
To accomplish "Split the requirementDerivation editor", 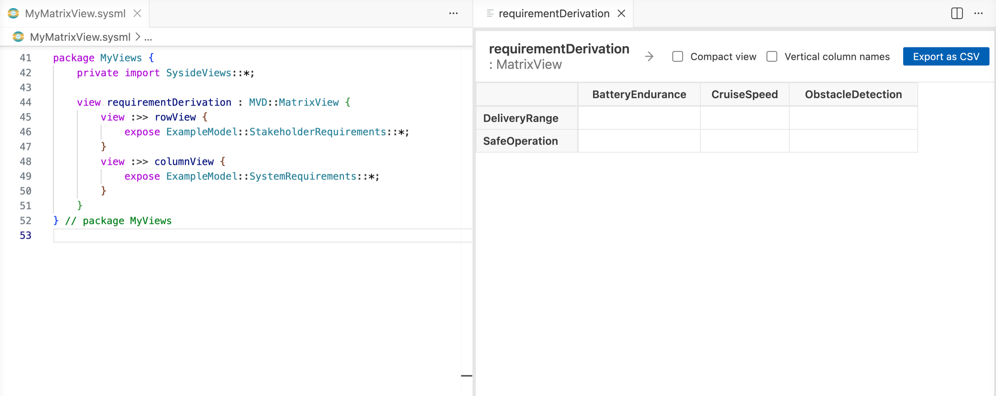I will click(x=957, y=13).
